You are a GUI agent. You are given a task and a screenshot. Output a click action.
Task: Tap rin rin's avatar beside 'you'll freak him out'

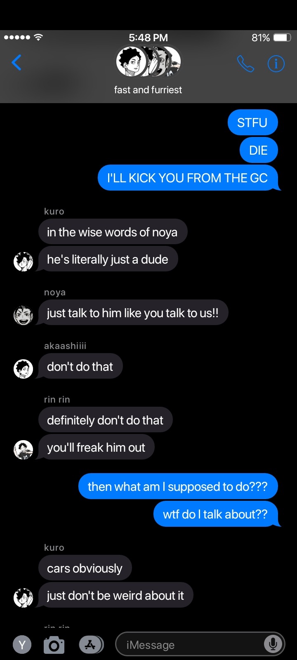(x=23, y=450)
